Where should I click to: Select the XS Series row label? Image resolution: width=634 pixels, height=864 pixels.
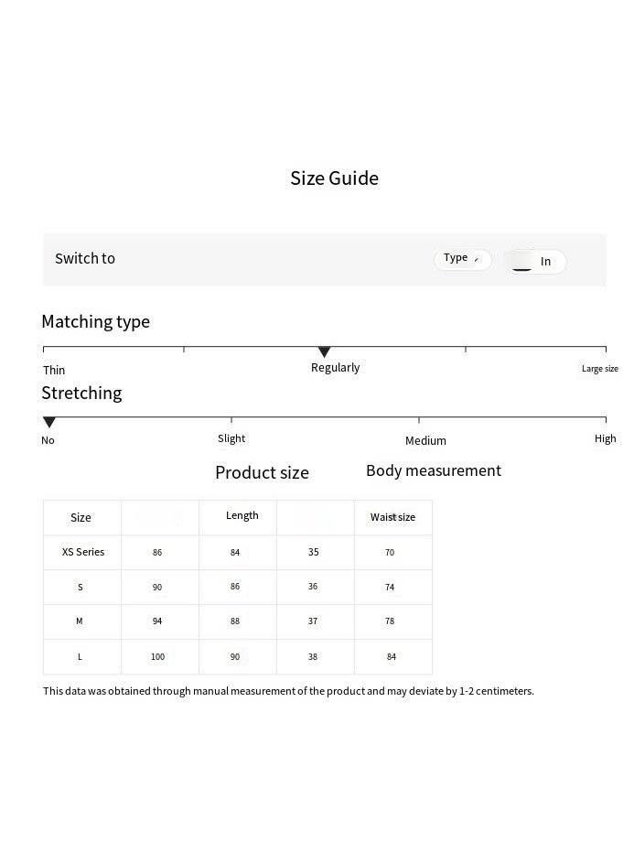(82, 552)
